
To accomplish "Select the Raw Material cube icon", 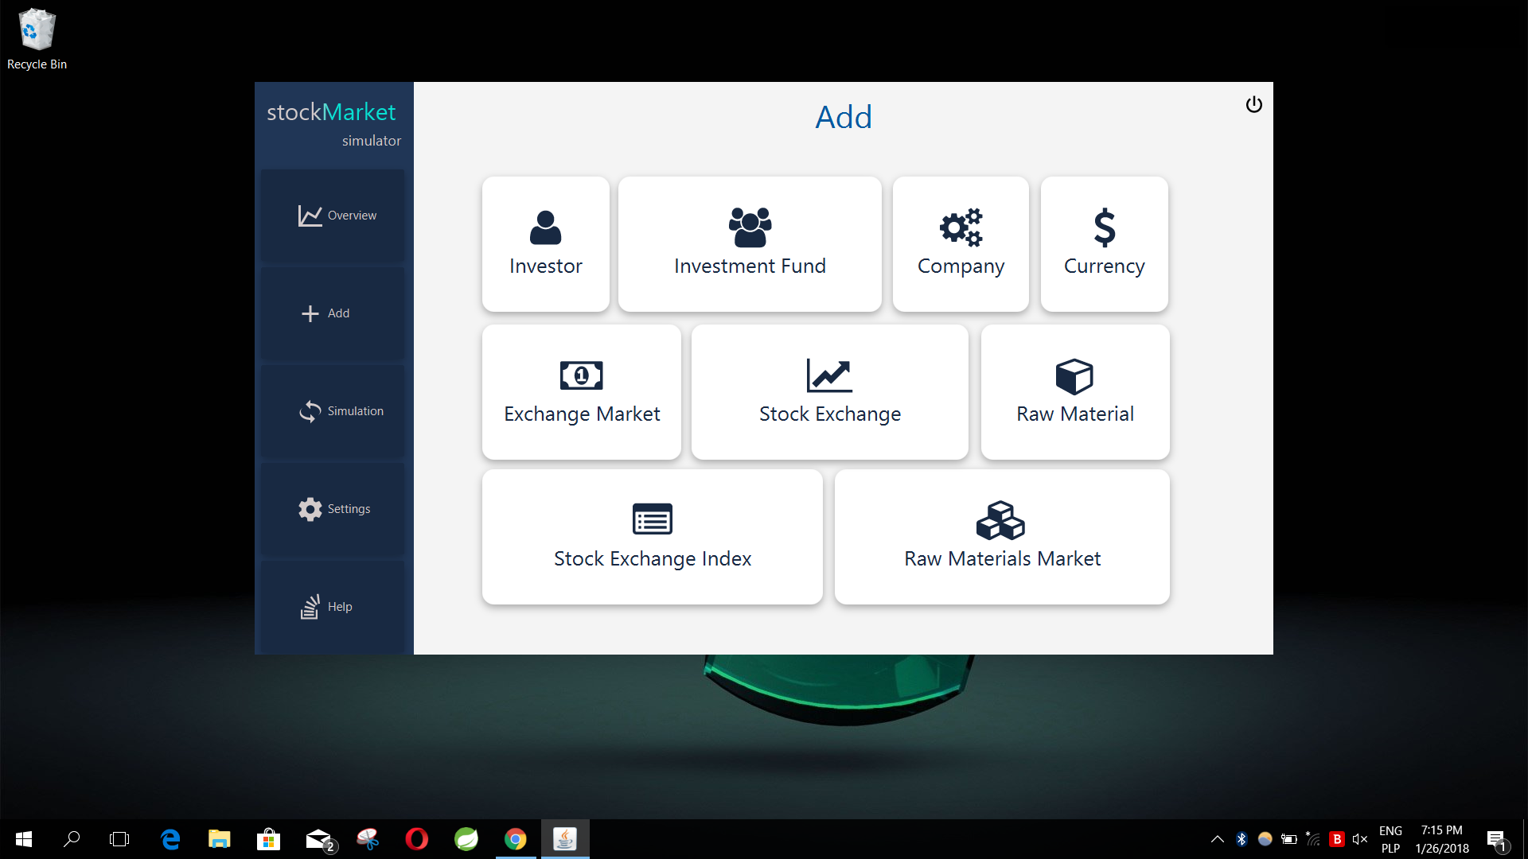I will click(1074, 376).
